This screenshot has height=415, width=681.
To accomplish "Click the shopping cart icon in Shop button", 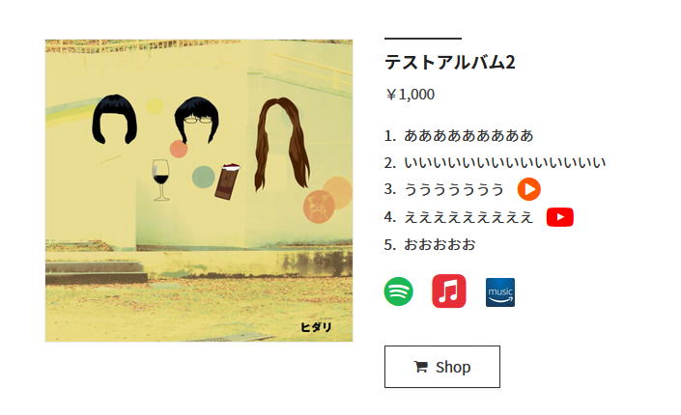I will coord(421,367).
